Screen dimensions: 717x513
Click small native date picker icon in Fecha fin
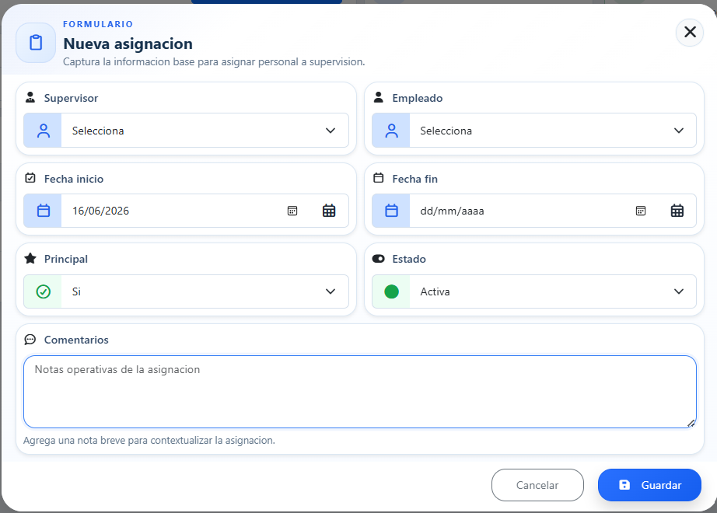(x=641, y=211)
